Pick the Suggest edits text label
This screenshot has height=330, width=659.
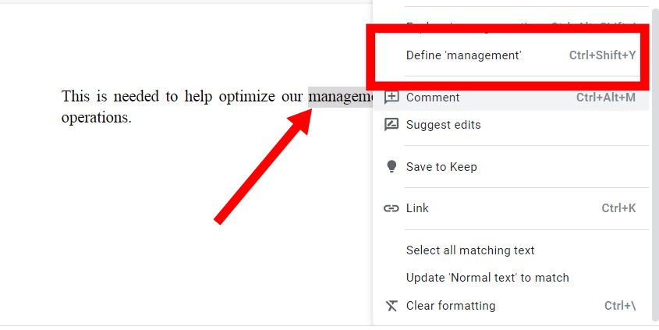(443, 125)
